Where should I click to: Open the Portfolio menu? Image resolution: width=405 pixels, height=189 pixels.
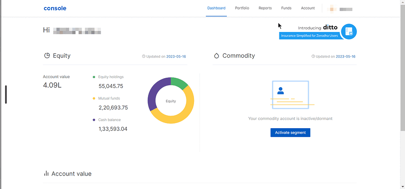[242, 8]
